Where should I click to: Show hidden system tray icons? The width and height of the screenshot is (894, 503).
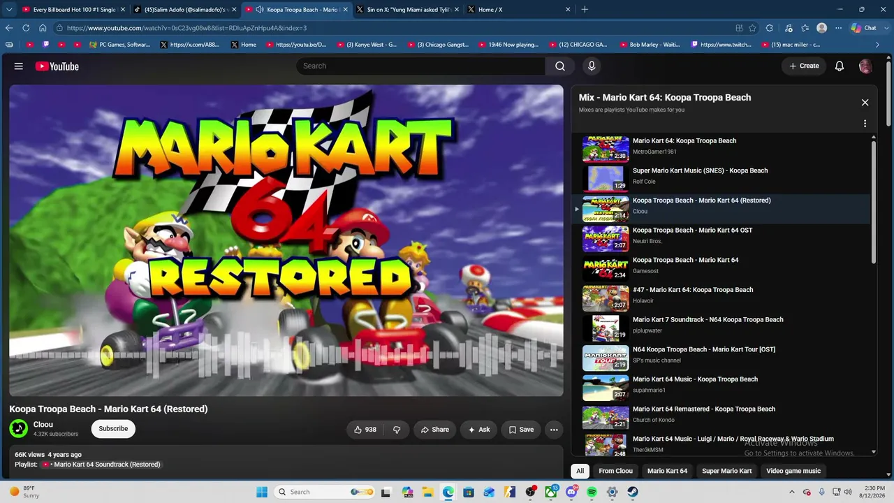tap(792, 492)
